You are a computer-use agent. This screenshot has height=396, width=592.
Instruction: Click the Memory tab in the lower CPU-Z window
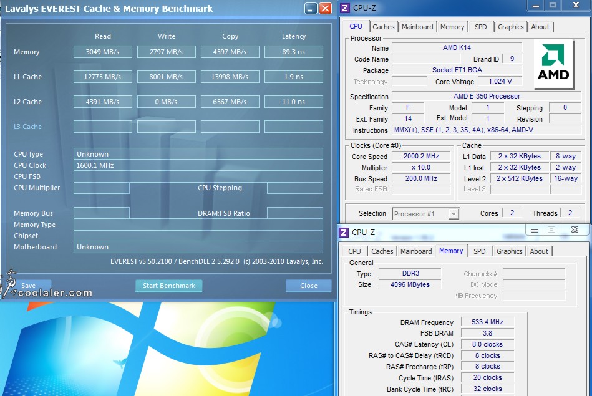[451, 251]
